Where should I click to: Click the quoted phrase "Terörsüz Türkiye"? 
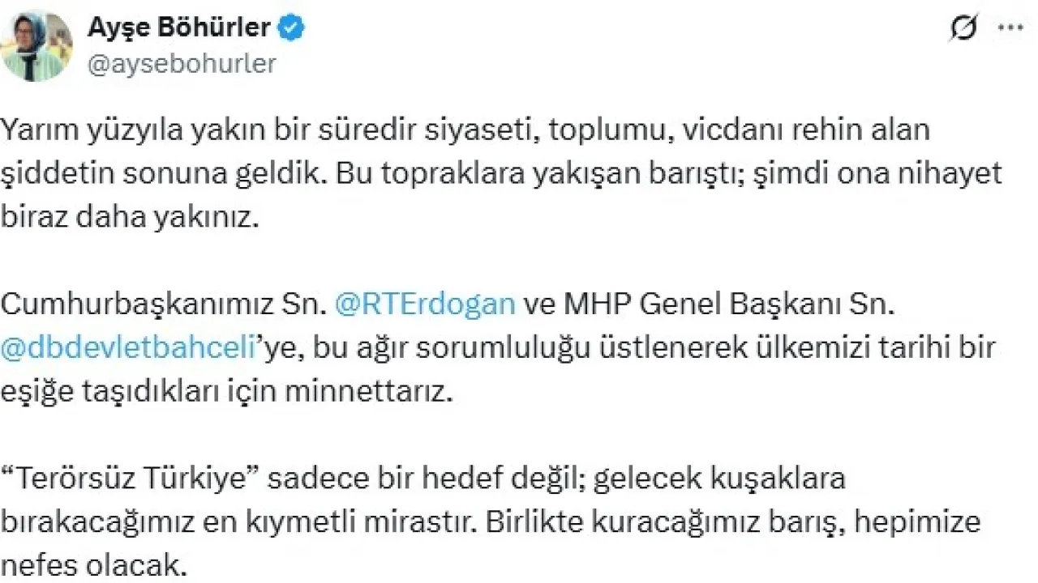130,479
